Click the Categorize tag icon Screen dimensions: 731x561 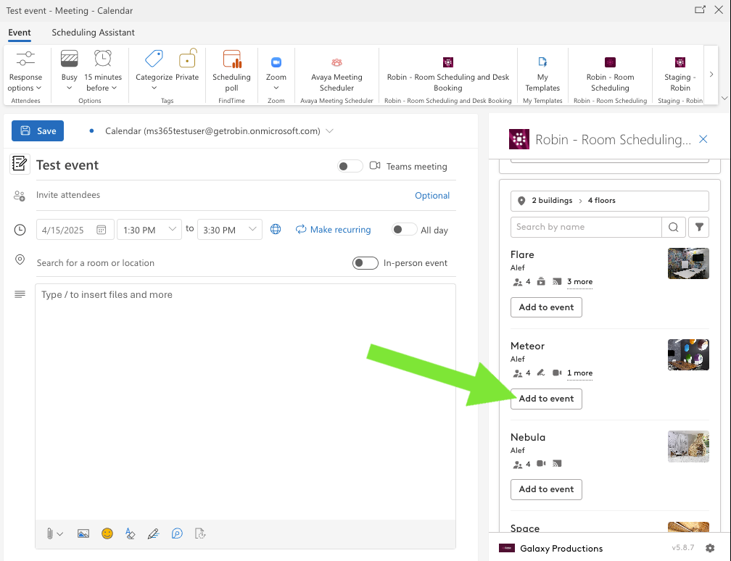154,59
